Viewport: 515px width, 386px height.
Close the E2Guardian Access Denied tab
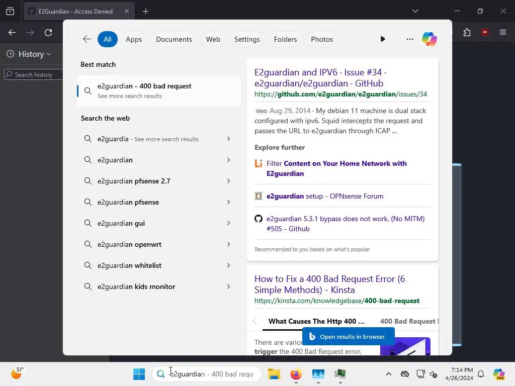point(127,11)
